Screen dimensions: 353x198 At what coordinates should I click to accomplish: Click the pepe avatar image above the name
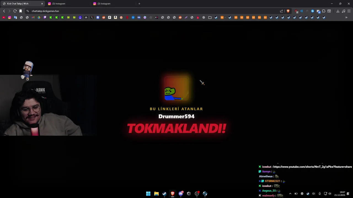coord(176,89)
